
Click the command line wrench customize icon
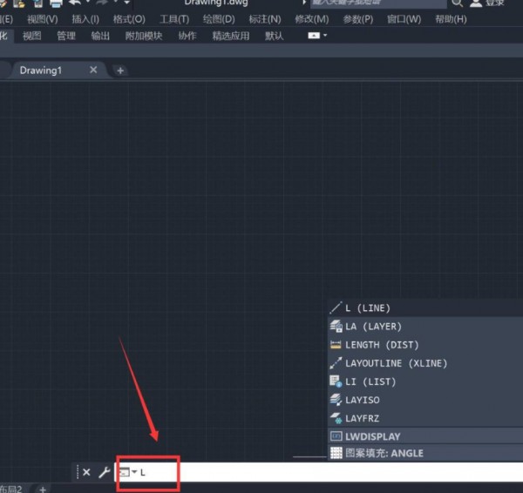pos(104,472)
